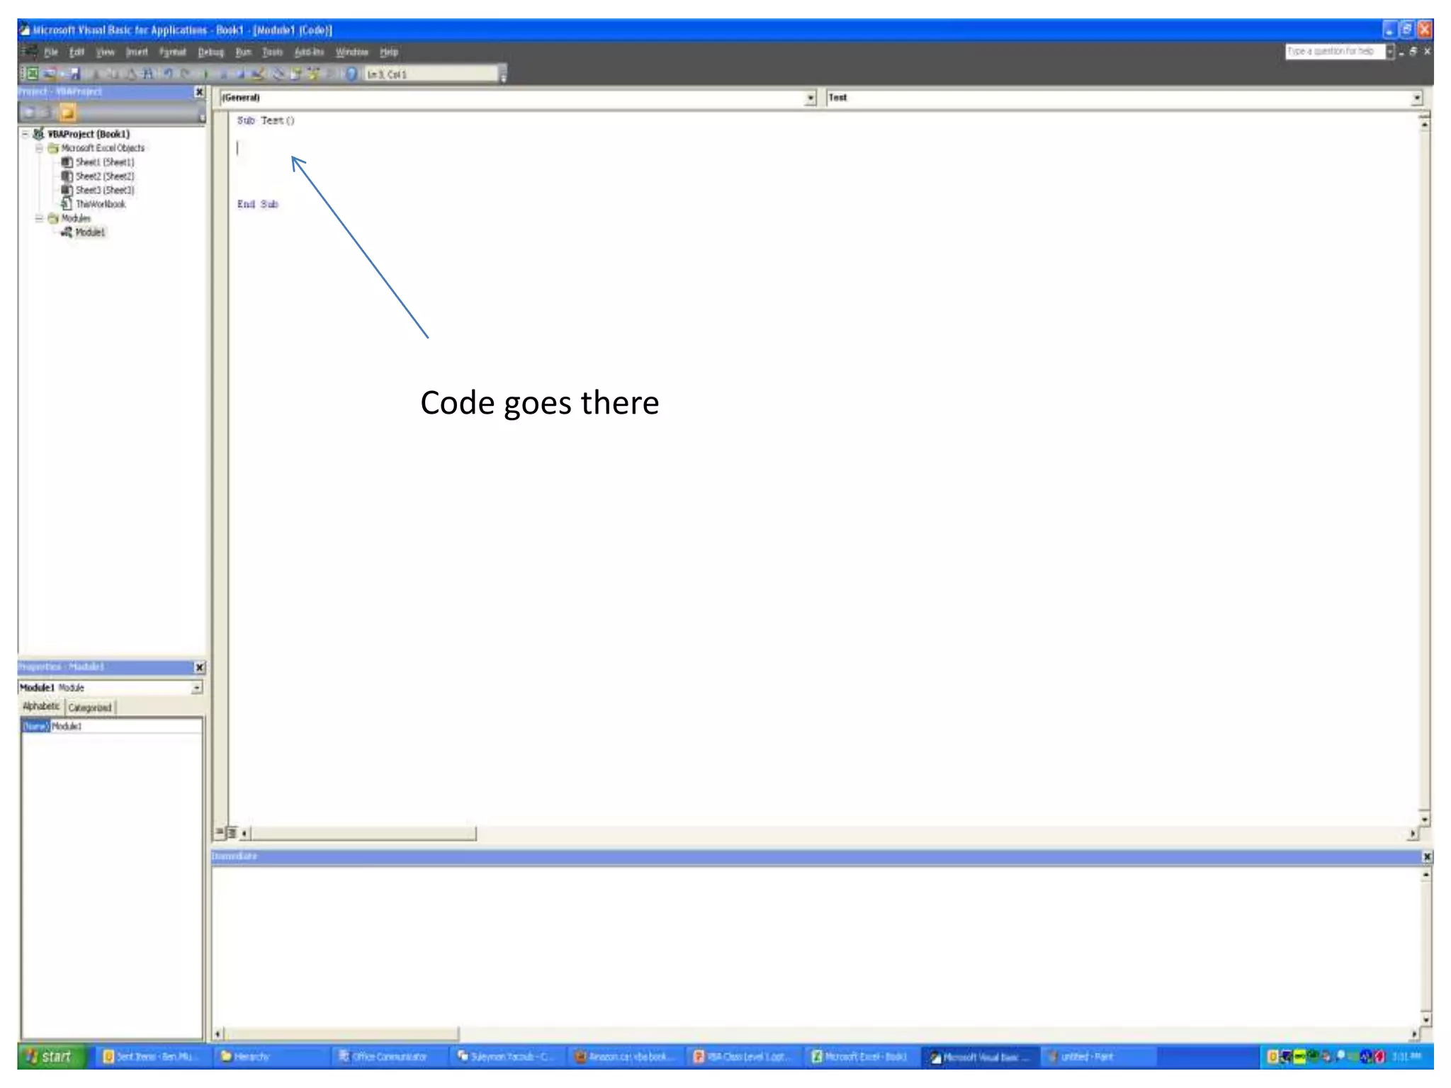
Task: Close the Project explorer panel
Action: tap(199, 92)
